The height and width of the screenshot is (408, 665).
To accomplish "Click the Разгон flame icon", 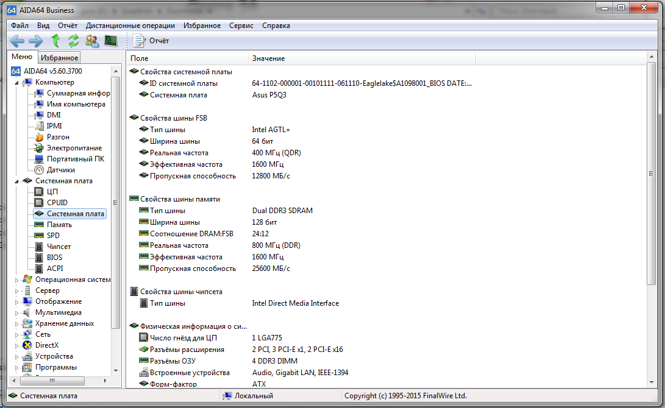I will (39, 137).
